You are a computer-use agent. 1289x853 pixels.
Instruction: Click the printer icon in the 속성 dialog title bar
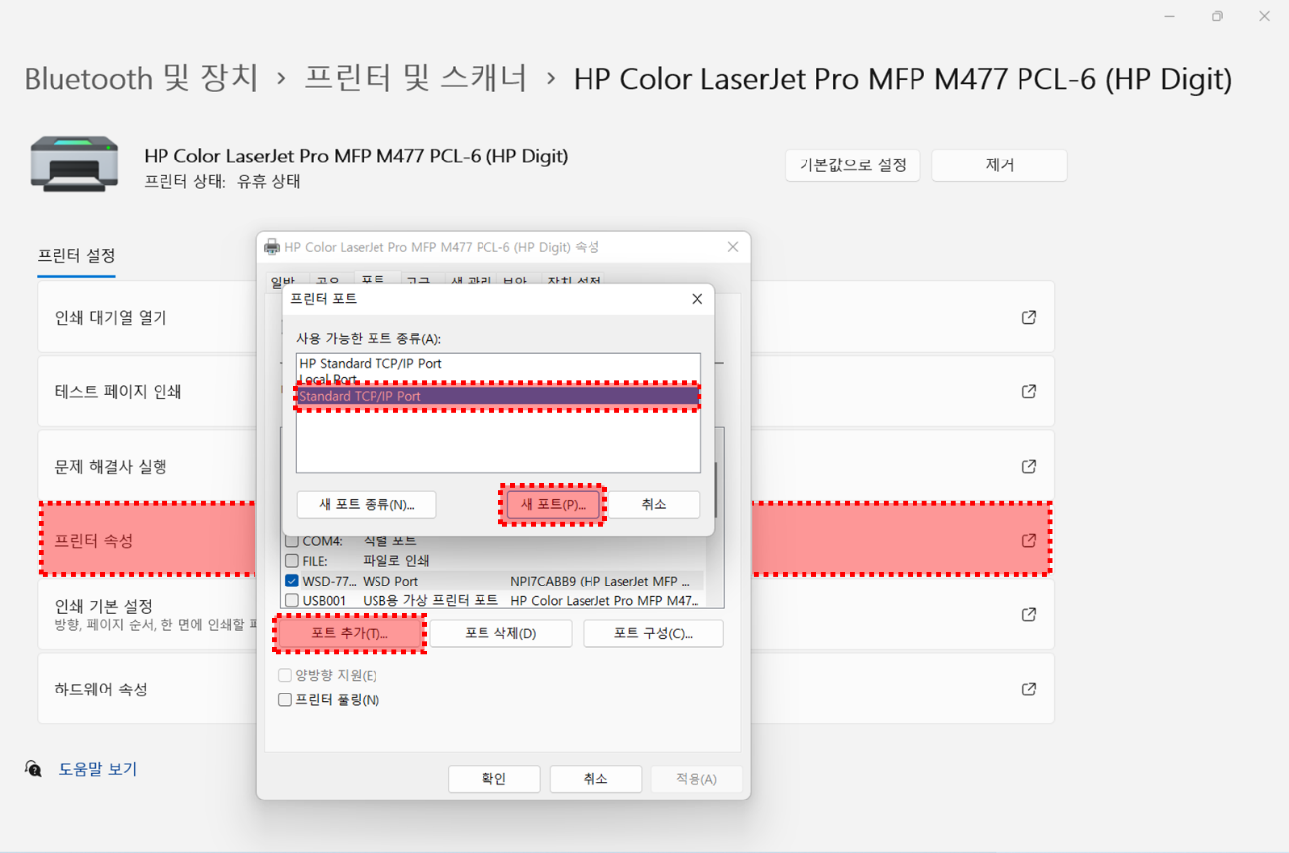pos(271,247)
